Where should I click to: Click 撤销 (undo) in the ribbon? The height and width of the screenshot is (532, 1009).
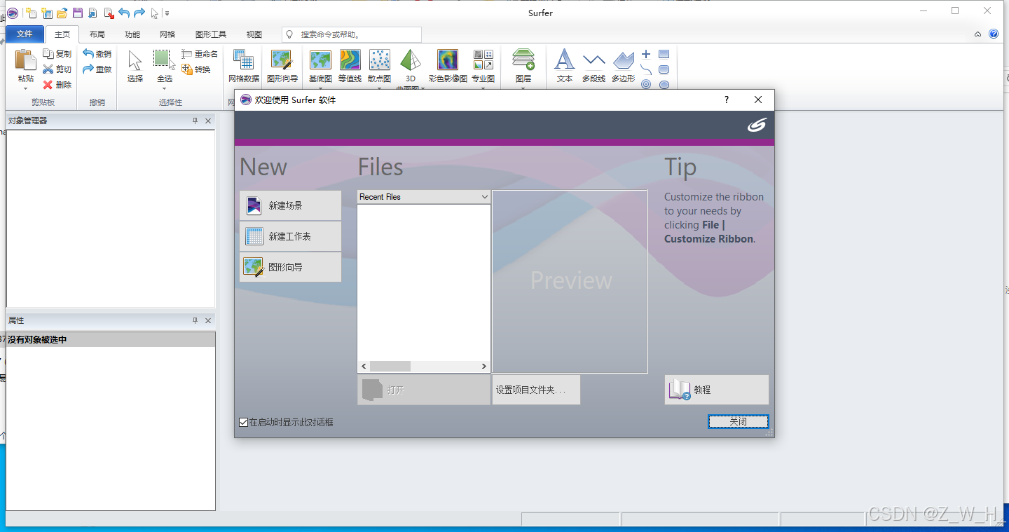(x=97, y=54)
